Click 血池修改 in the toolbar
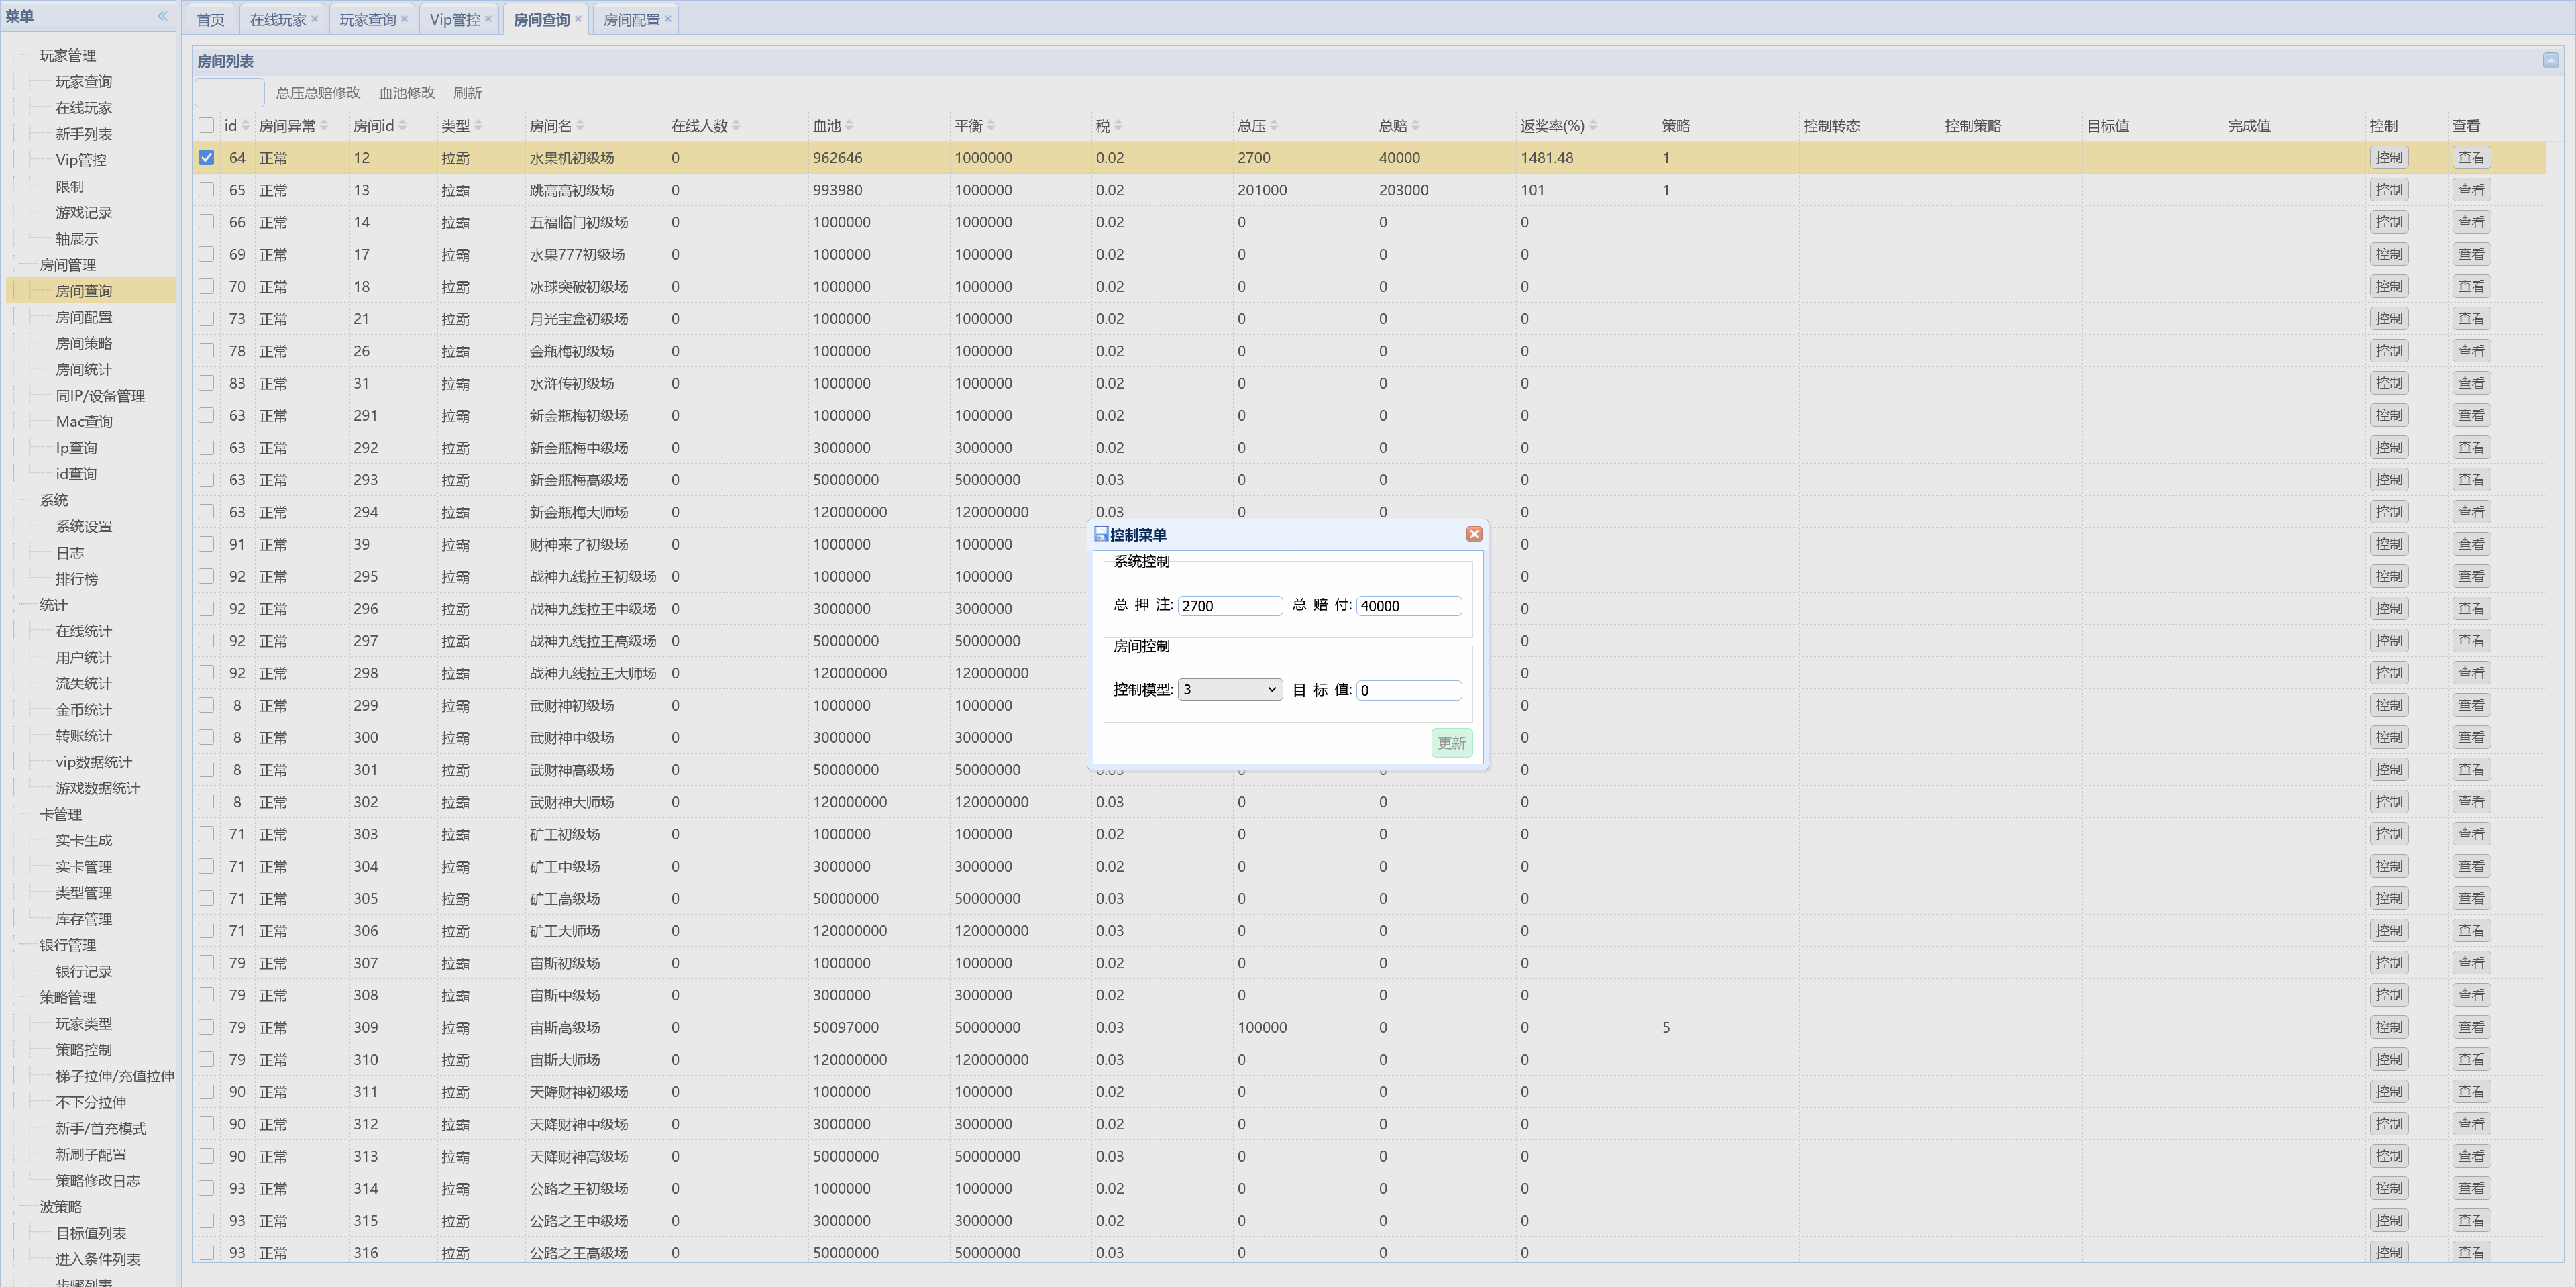The height and width of the screenshot is (1287, 2576). point(406,93)
